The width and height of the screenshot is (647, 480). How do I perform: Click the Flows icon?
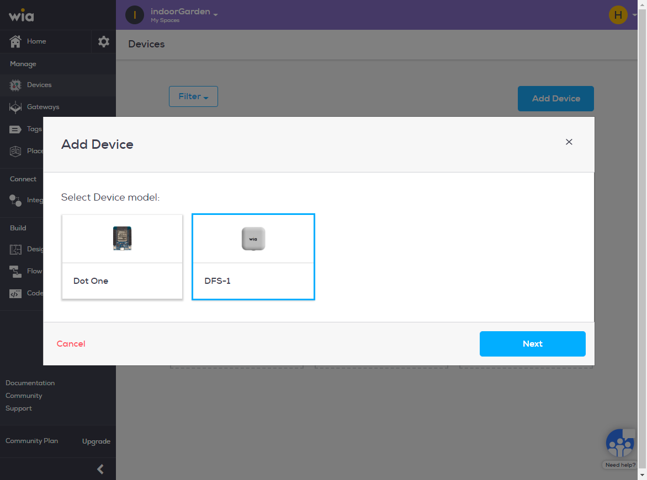[x=15, y=272]
